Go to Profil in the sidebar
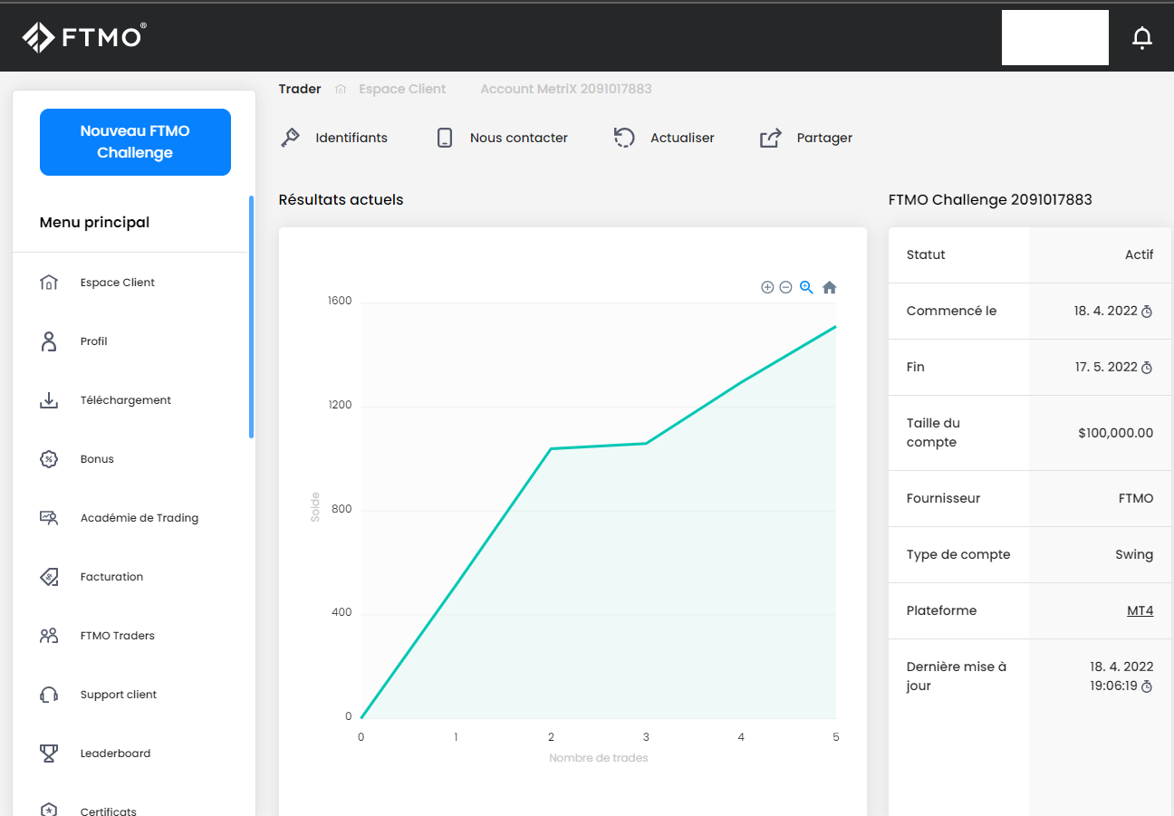The image size is (1174, 816). click(93, 341)
